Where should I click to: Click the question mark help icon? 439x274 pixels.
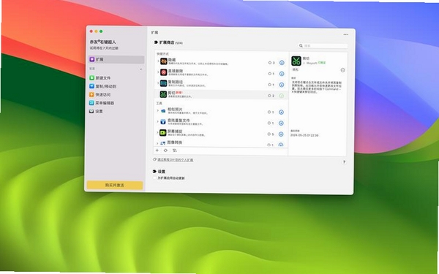[344, 162]
